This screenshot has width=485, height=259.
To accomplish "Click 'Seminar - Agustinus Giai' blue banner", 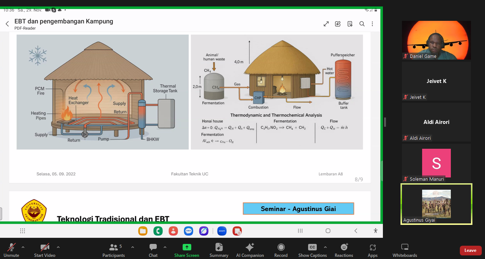I will (x=298, y=209).
